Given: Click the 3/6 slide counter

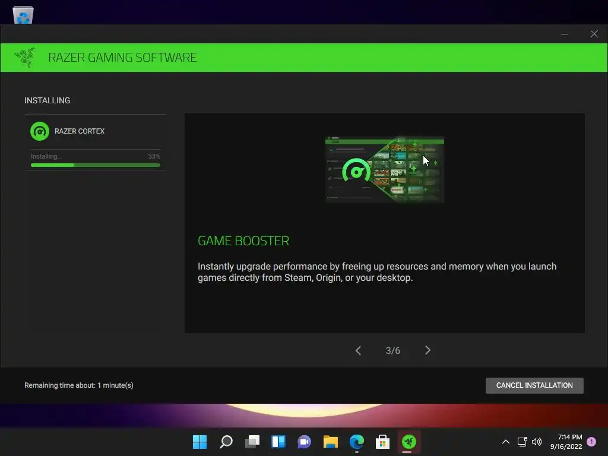Looking at the screenshot, I should tap(393, 350).
